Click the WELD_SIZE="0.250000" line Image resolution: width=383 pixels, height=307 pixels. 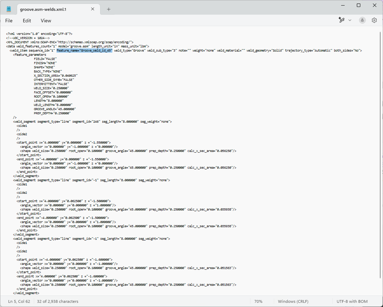pyautogui.click(x=51, y=88)
